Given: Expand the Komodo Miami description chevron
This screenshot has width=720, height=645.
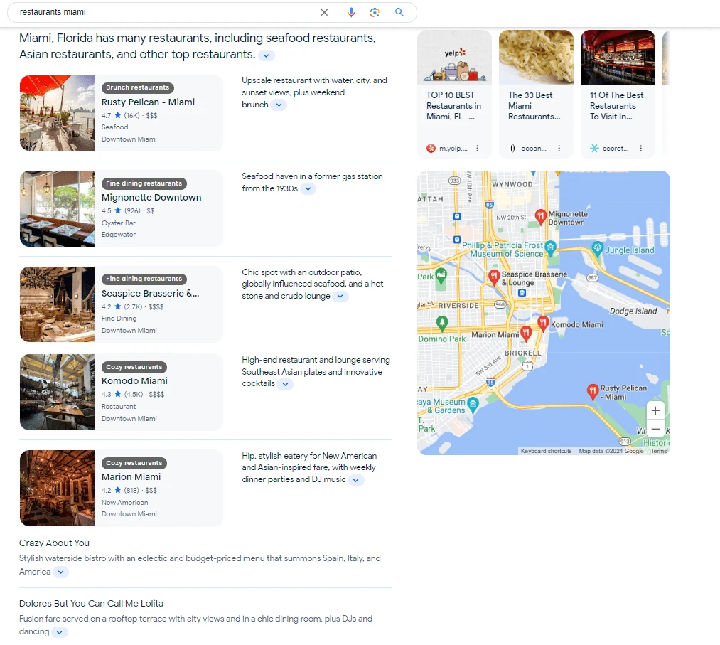Looking at the screenshot, I should click(x=285, y=384).
